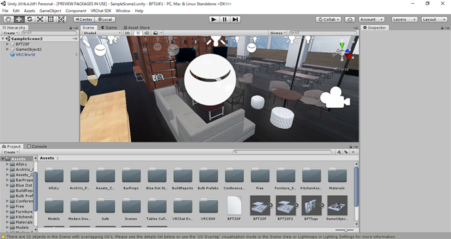Switch to the Console tab
This screenshot has height=239, width=451.
tap(37, 146)
